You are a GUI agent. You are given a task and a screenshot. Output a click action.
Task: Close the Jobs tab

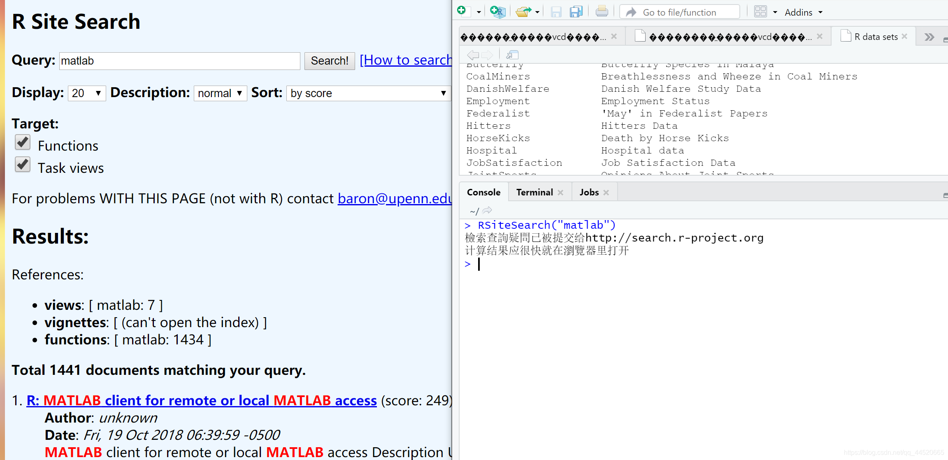606,193
